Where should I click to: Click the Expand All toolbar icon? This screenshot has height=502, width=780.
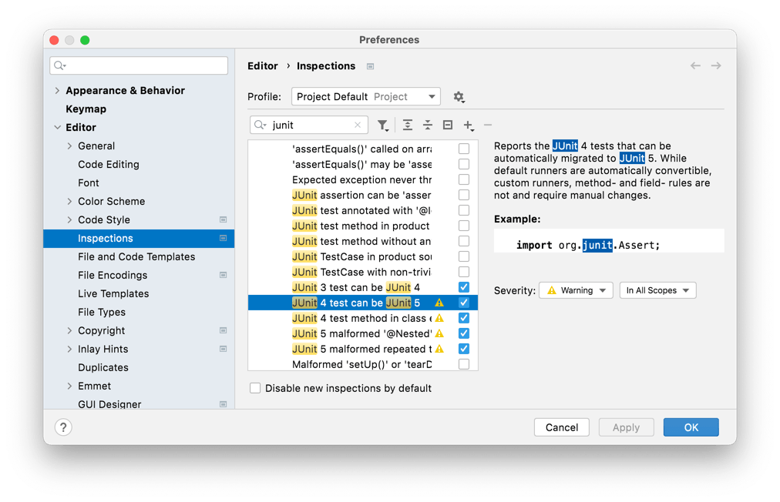pyautogui.click(x=408, y=125)
